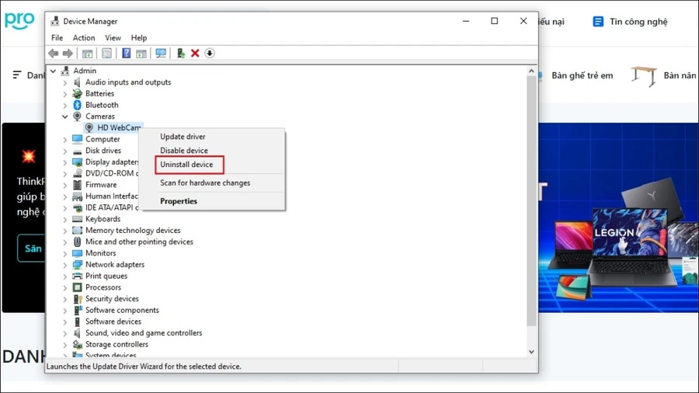
Task: Collapse the Admin root node
Action: click(x=54, y=71)
